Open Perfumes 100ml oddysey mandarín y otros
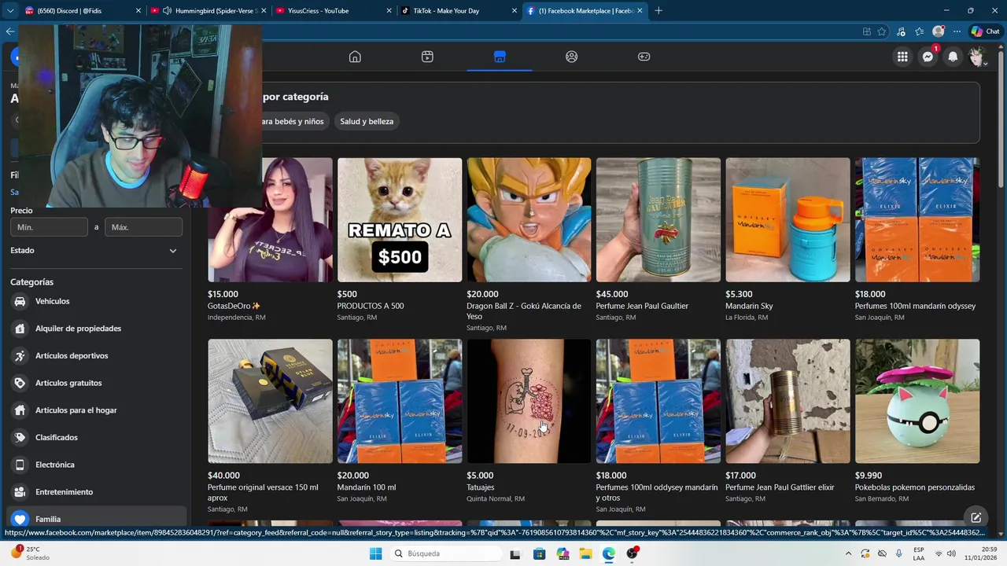 point(658,426)
